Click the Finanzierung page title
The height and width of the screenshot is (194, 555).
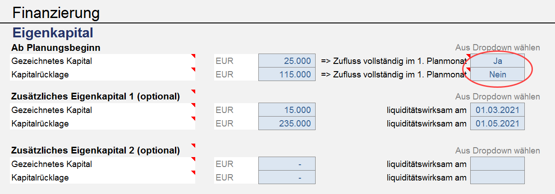pos(56,13)
